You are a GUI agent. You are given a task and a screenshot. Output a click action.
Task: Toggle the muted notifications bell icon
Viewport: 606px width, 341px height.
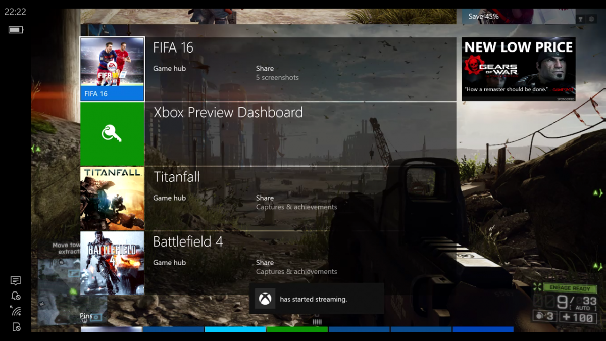click(x=16, y=296)
